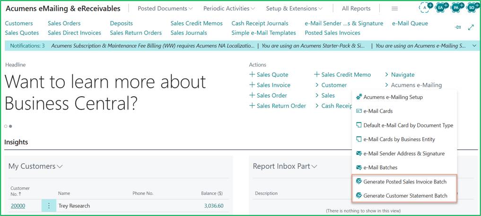Select the EA profile hexagon icon
Image resolution: width=481 pixels, height=216 pixels.
point(441,8)
